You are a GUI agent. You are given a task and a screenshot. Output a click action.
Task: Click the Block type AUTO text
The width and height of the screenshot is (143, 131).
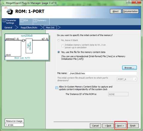coord(22,58)
